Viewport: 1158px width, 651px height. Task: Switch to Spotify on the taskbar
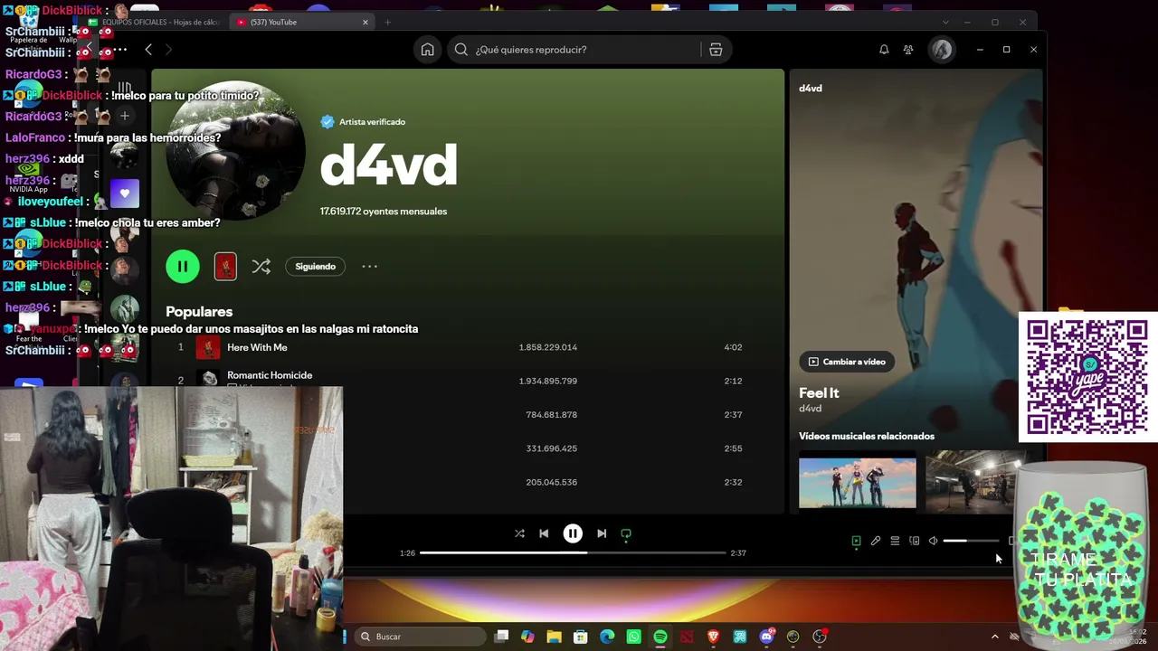(x=660, y=637)
